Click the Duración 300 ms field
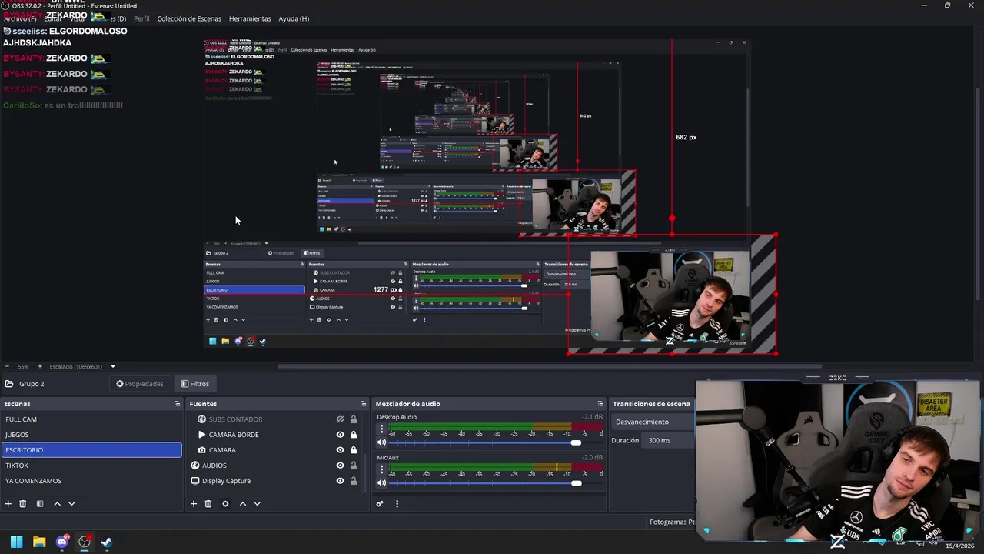The width and height of the screenshot is (984, 554). coord(667,440)
